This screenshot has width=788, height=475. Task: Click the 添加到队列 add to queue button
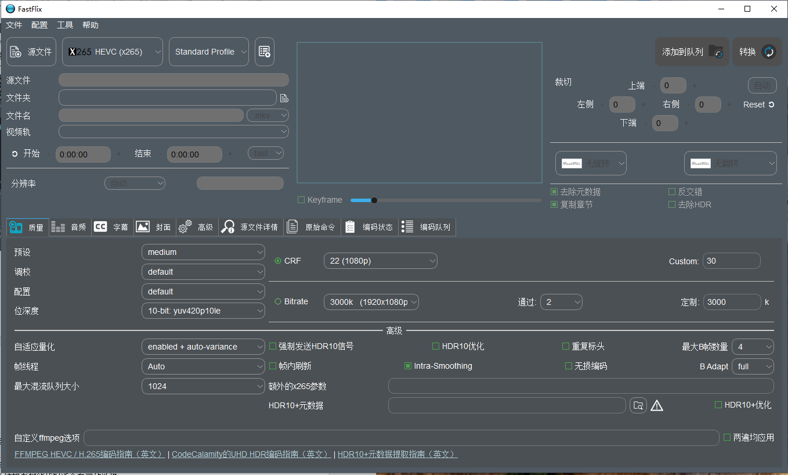coord(692,52)
